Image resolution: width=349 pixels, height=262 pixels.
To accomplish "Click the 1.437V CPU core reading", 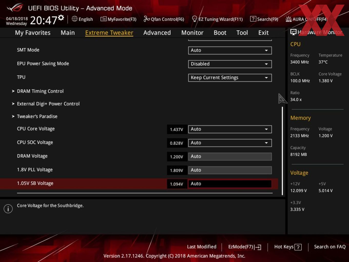I will coord(177,129).
